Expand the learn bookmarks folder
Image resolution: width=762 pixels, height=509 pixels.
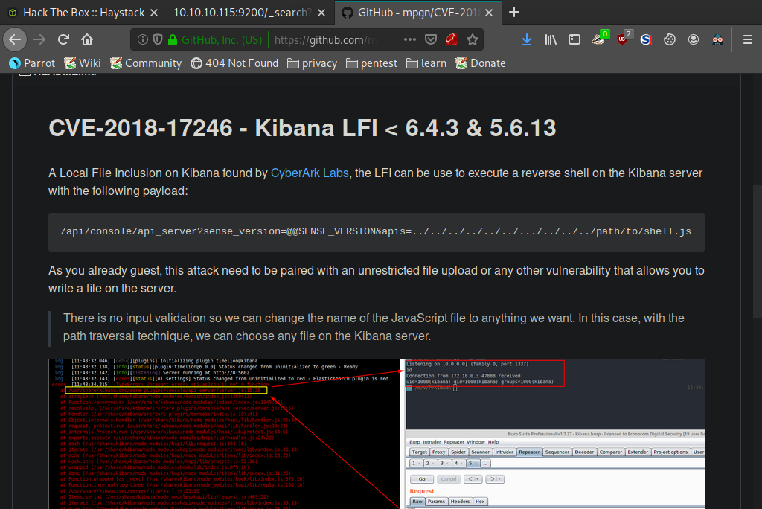point(426,63)
